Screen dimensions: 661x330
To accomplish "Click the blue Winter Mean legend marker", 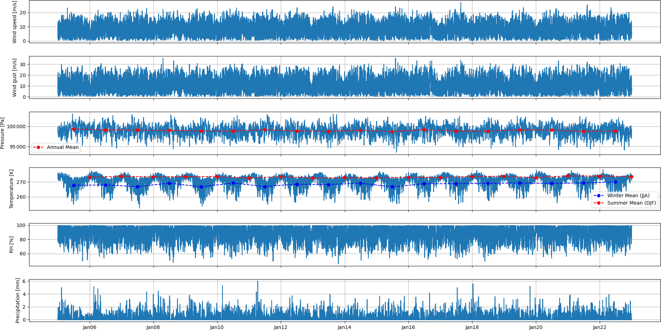I will coord(599,195).
